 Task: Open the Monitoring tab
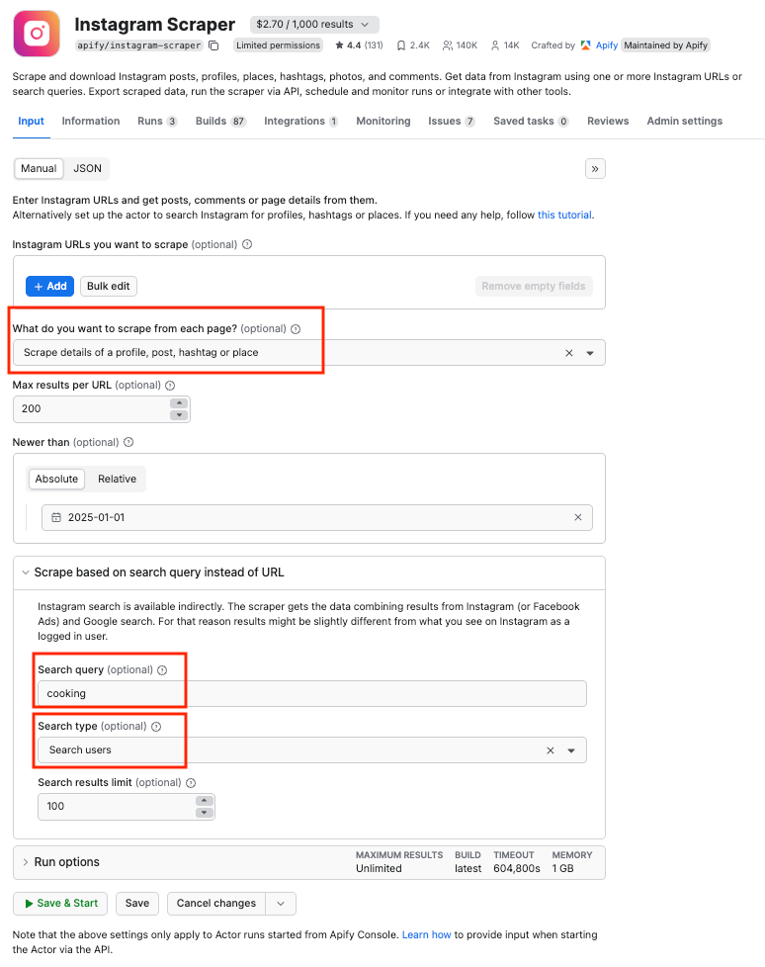(x=383, y=121)
